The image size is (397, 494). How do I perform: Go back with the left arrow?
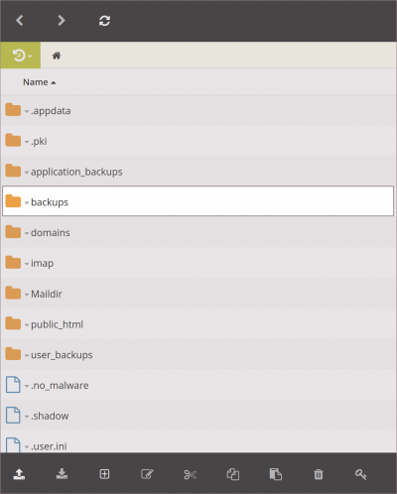[x=20, y=21]
